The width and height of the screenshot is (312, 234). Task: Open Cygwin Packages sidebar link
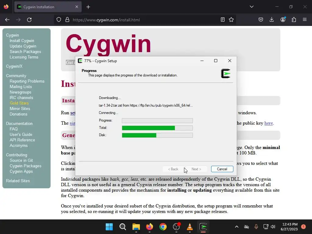click(26, 166)
